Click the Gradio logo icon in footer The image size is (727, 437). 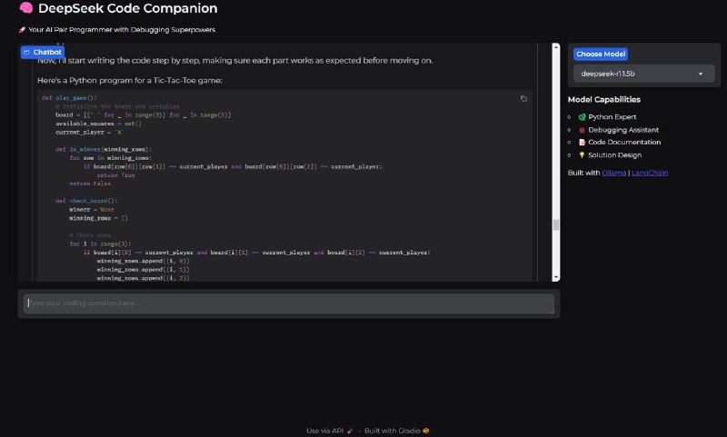(426, 431)
